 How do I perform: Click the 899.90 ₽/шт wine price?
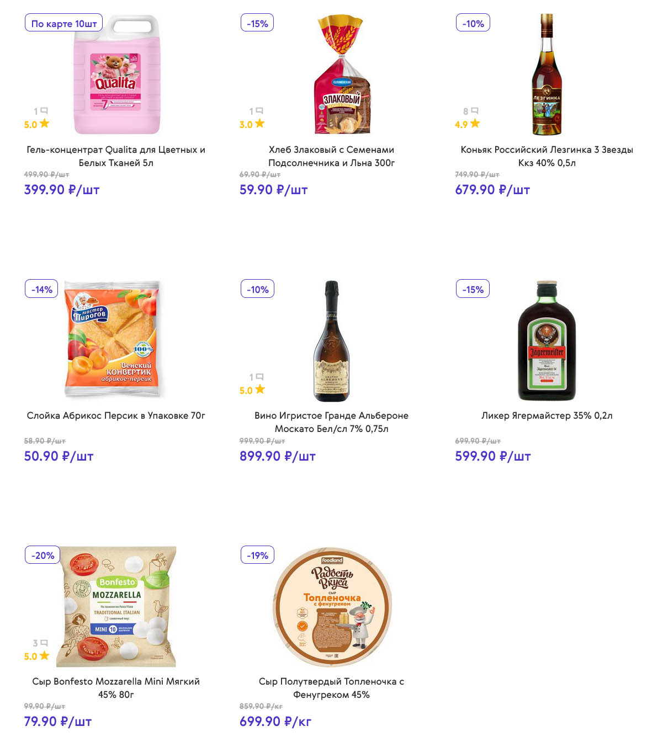pyautogui.click(x=277, y=456)
